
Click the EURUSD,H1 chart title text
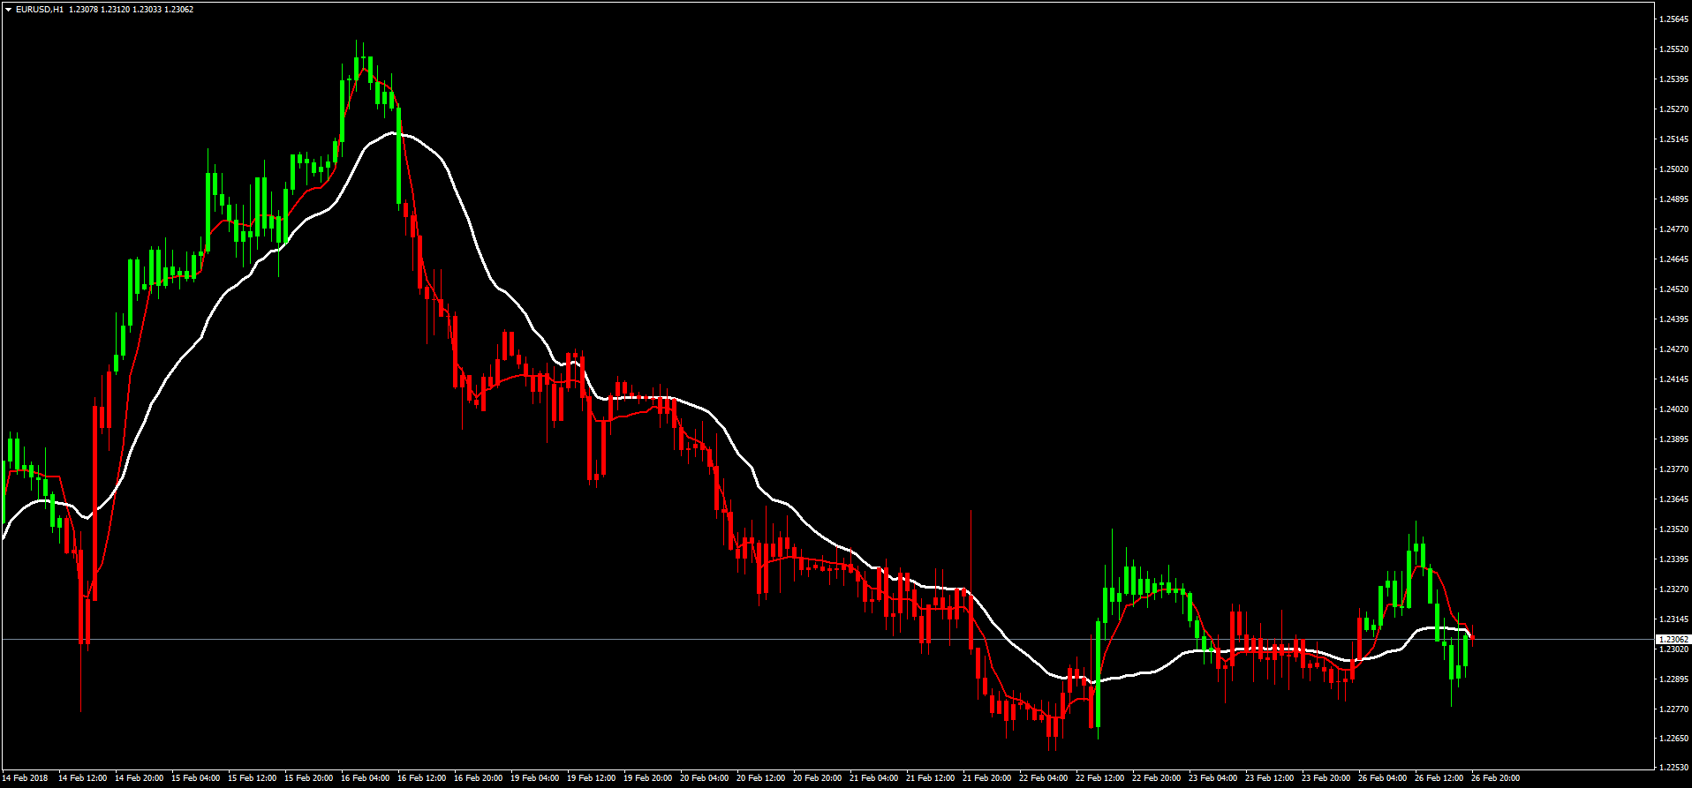39,10
